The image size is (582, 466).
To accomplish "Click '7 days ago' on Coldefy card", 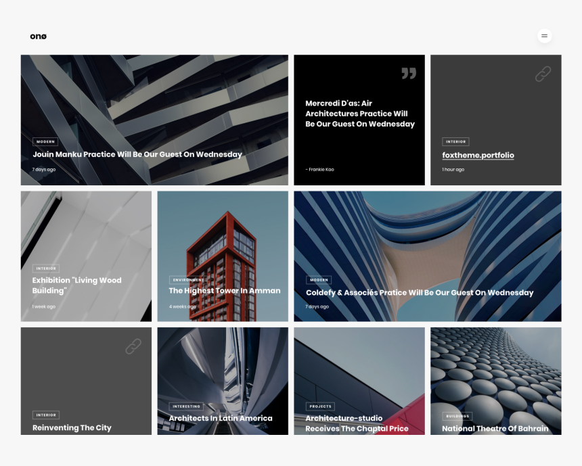I will pos(317,307).
